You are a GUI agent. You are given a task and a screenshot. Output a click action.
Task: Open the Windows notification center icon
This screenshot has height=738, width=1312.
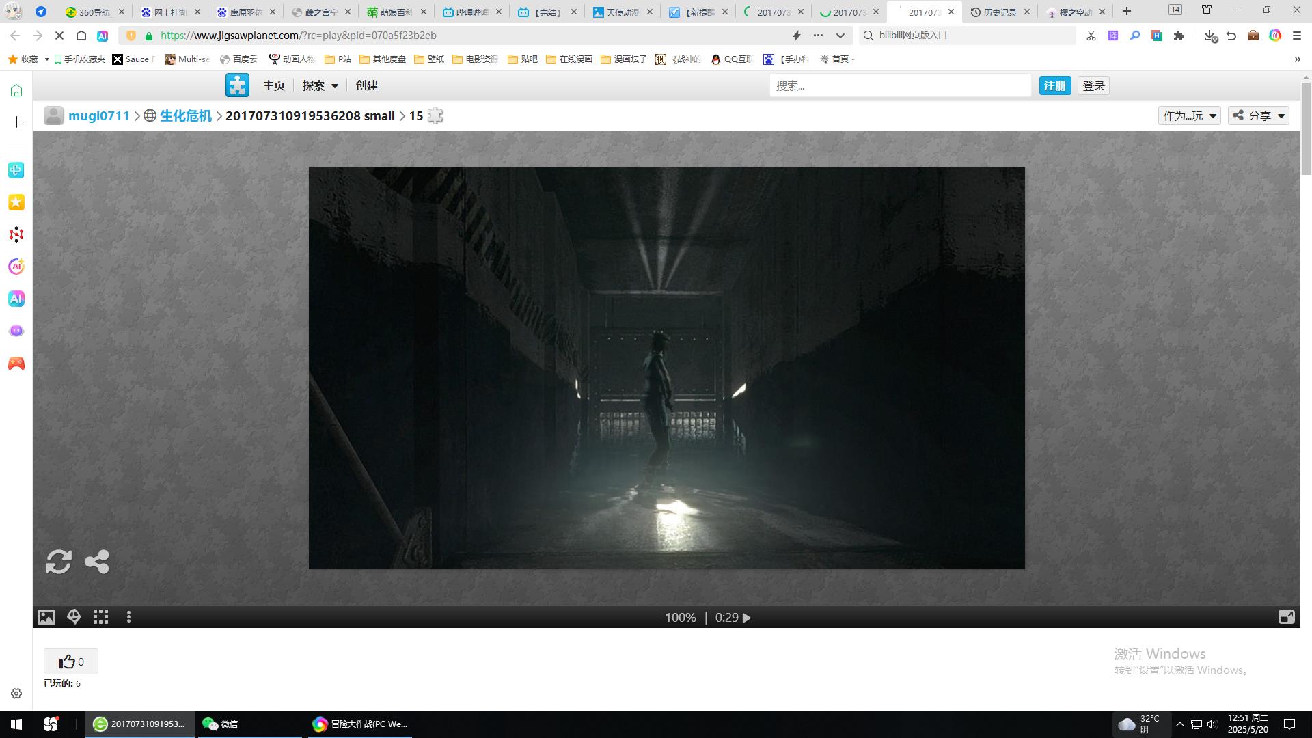click(1289, 724)
